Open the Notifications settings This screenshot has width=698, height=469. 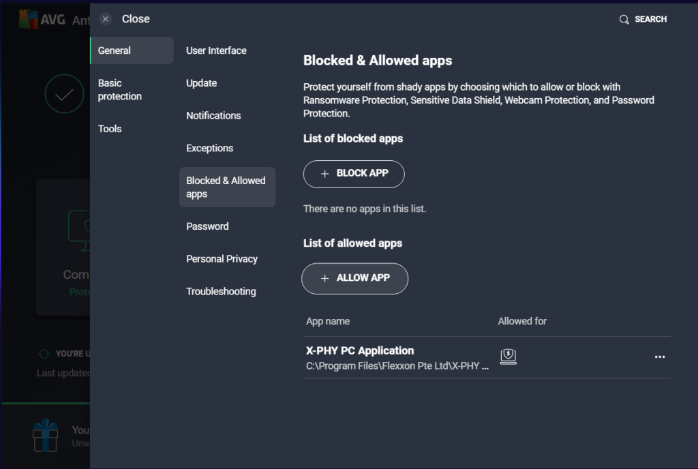[213, 116]
